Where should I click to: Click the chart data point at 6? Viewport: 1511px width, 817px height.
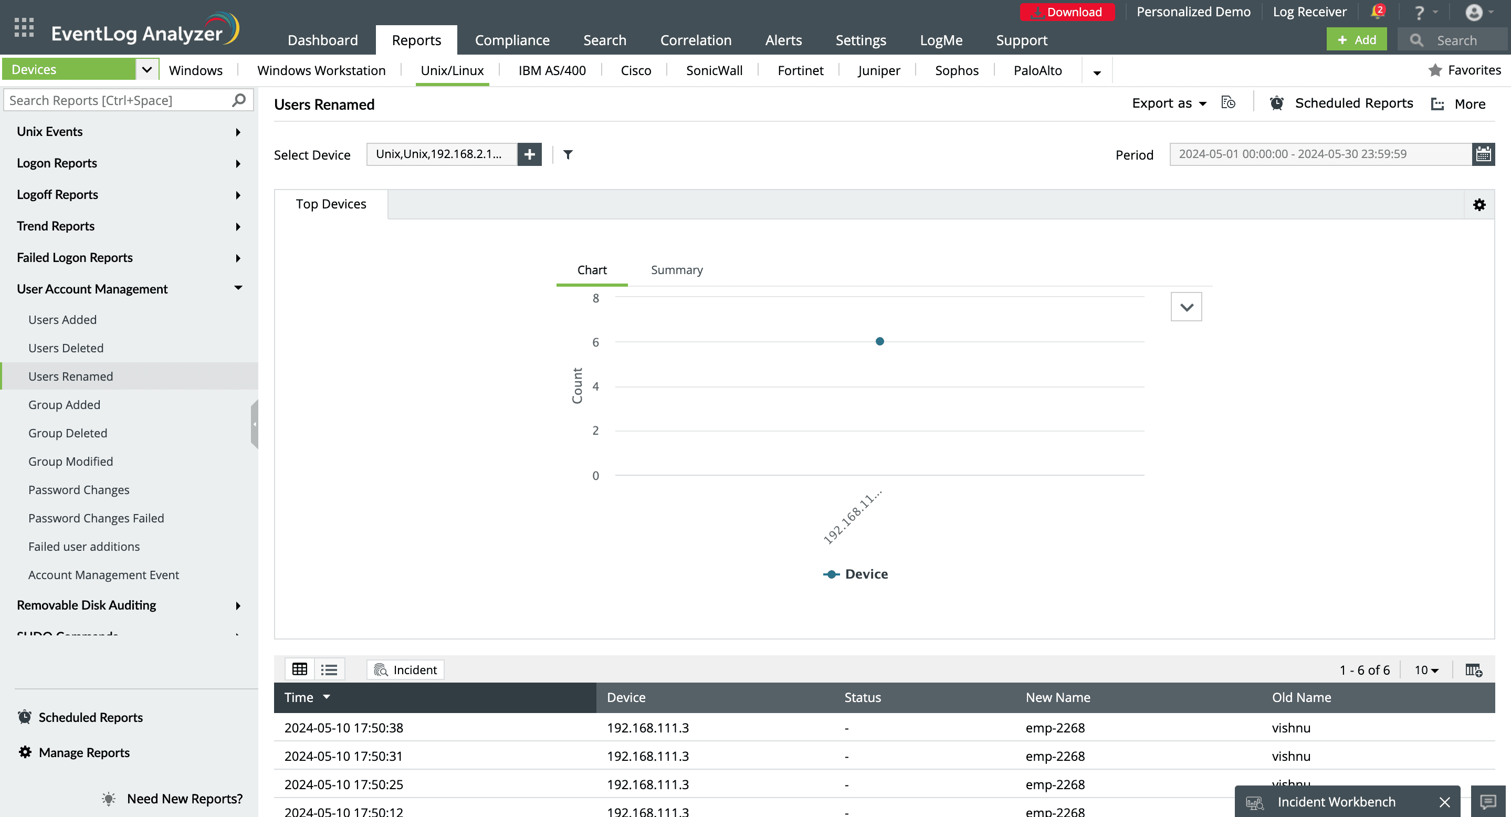[879, 341]
